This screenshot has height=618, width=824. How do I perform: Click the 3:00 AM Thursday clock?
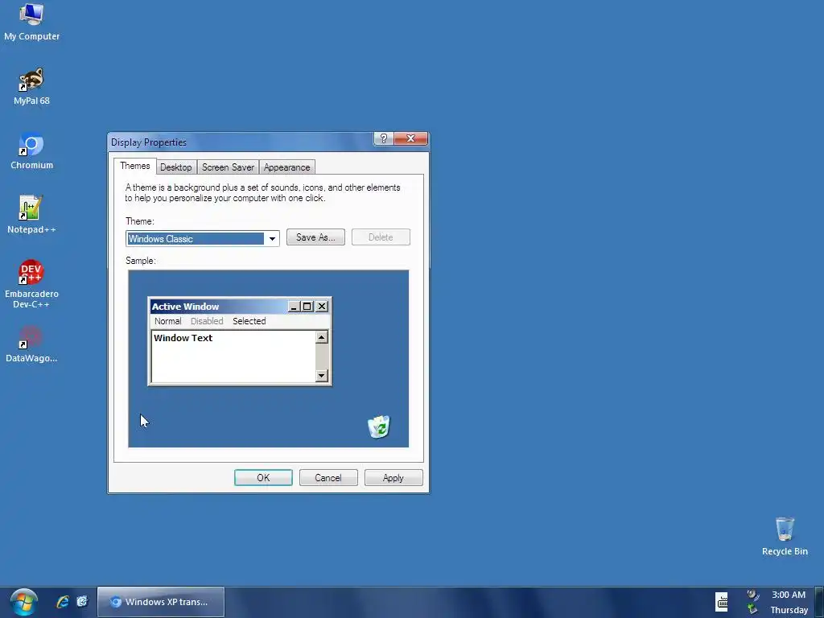789,602
